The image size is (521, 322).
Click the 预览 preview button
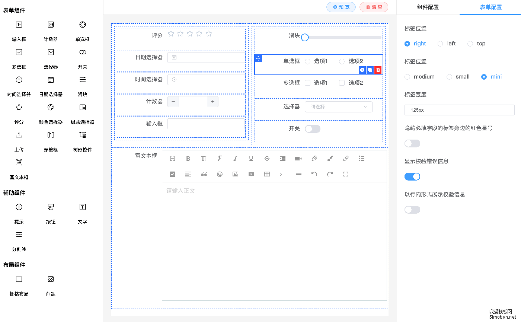coord(341,7)
